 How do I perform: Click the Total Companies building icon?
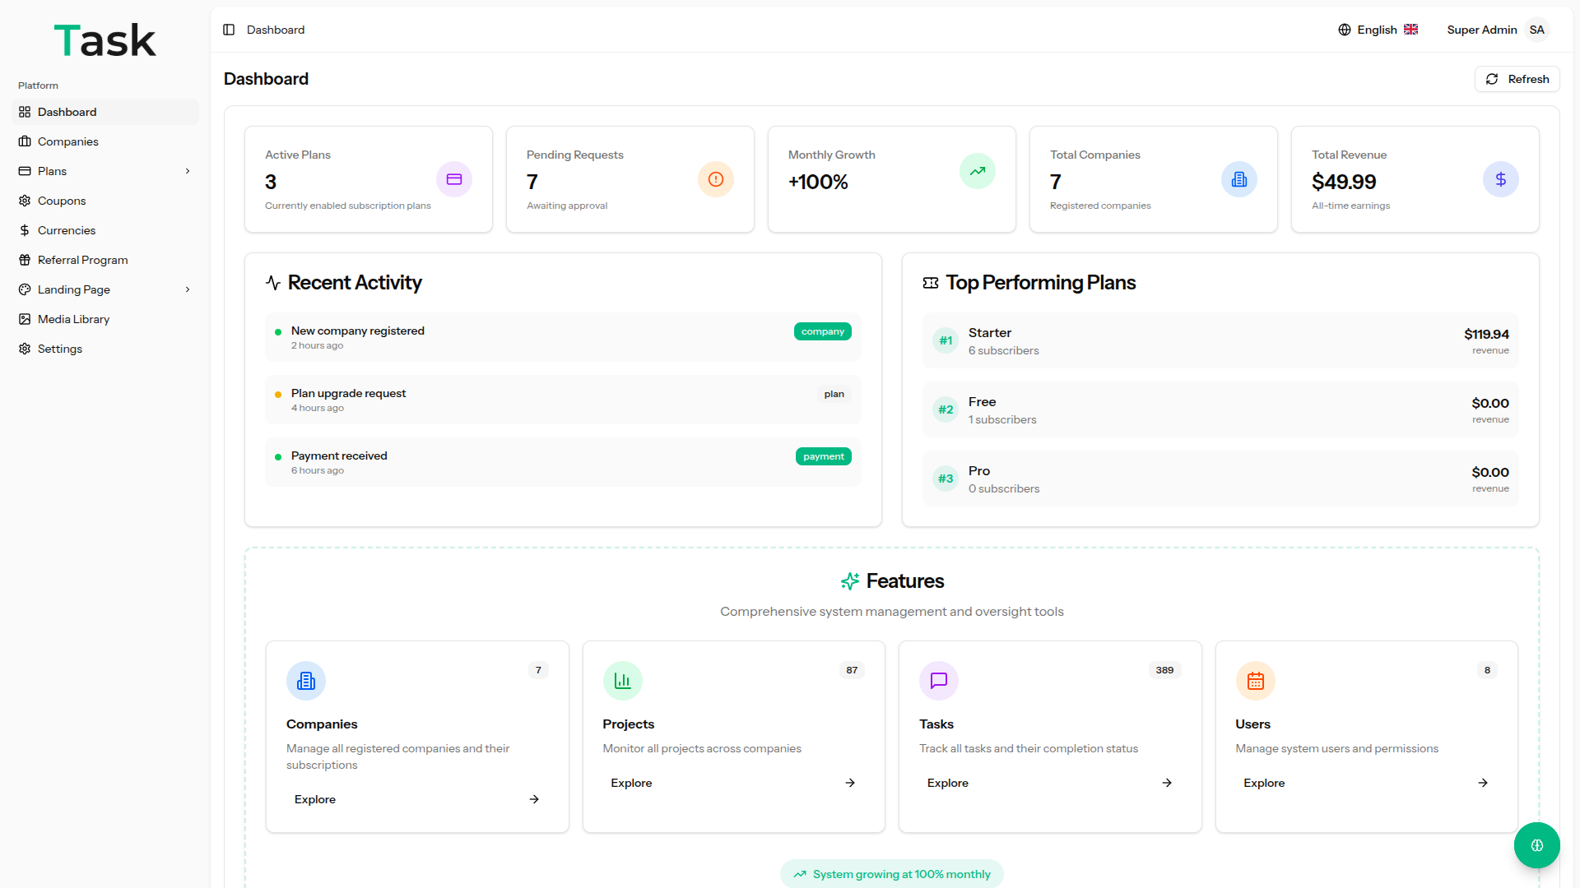[1239, 179]
